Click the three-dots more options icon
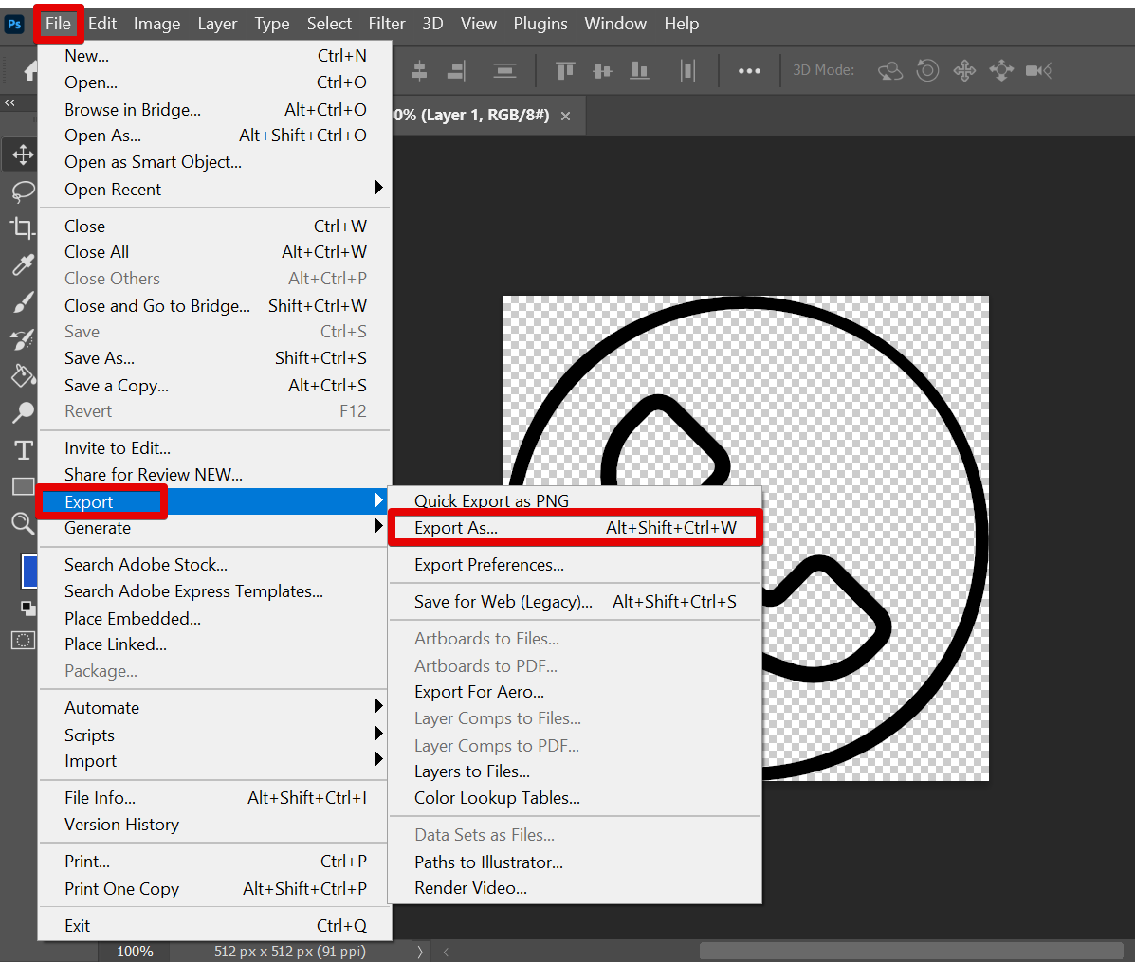 coord(749,71)
